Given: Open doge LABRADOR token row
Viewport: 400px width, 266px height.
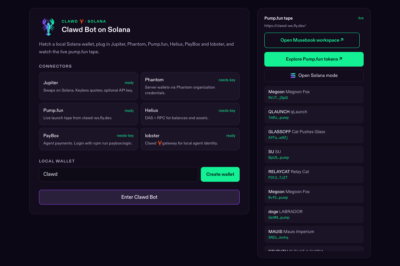Looking at the screenshot, I should (x=314, y=214).
